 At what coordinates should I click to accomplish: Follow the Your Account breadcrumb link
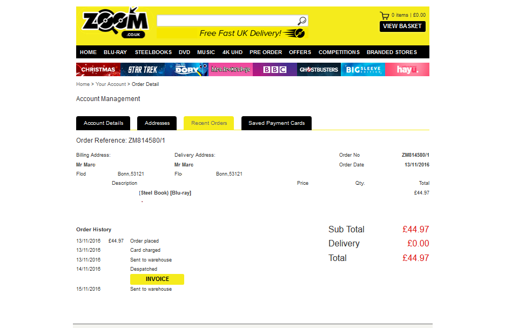(110, 84)
